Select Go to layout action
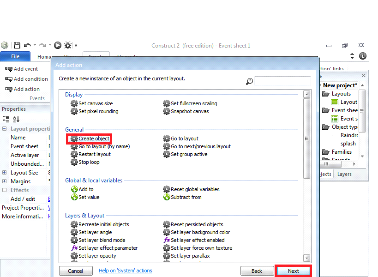The width and height of the screenshot is (378, 277). pyautogui.click(x=180, y=138)
